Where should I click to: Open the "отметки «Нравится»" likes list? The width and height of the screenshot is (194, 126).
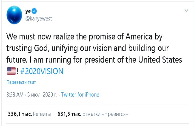pyautogui.click(x=106, y=114)
